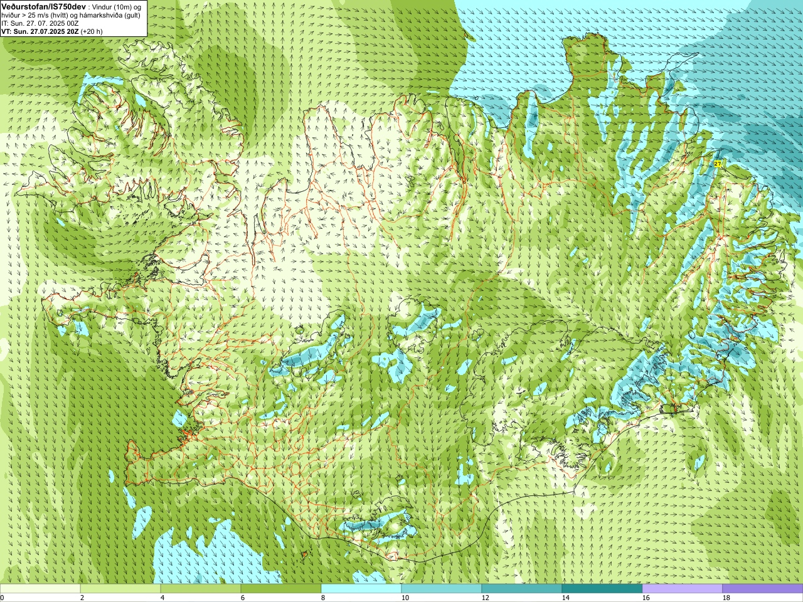The image size is (803, 602).
Task: Click the legend scale label '4'
Action: 162,598
